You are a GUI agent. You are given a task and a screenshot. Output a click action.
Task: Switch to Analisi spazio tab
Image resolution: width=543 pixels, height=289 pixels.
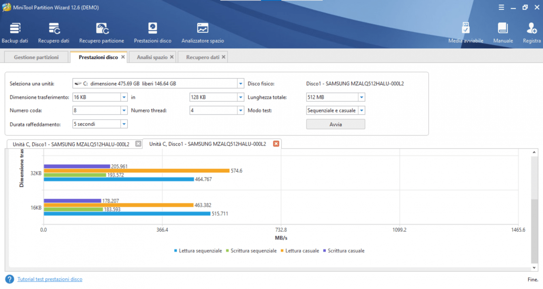pos(152,57)
